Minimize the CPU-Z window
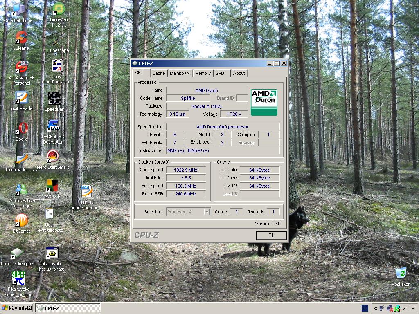This screenshot has width=419, height=314. [269, 63]
